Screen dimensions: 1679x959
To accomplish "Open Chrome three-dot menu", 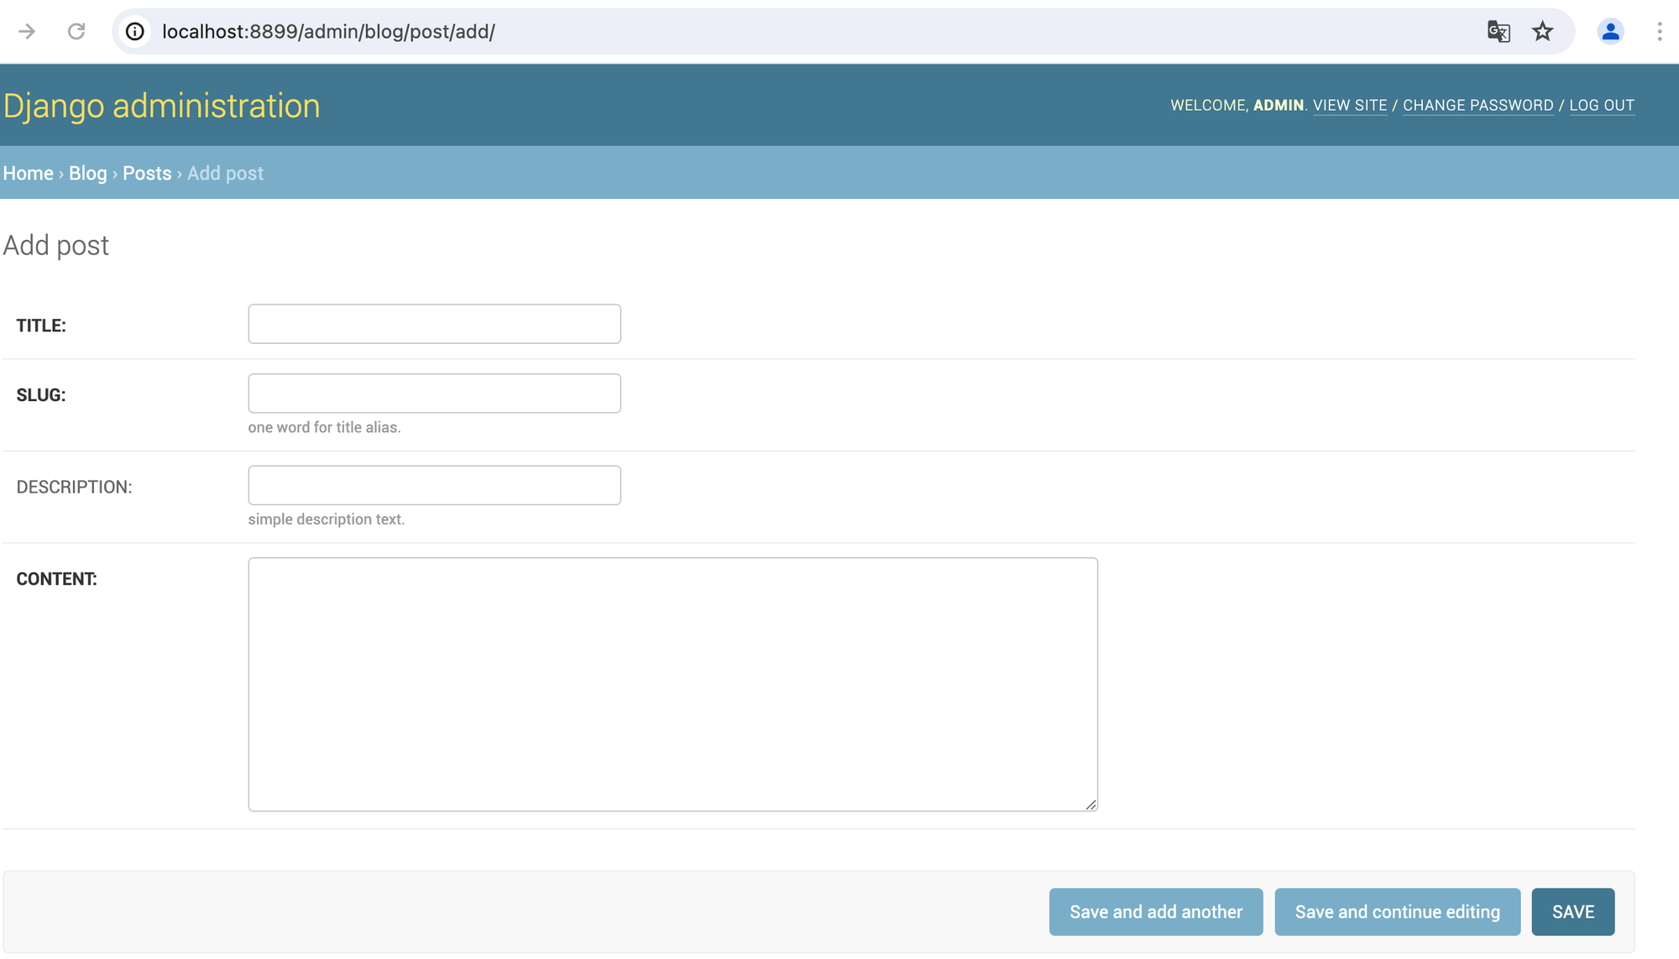I will (x=1659, y=32).
